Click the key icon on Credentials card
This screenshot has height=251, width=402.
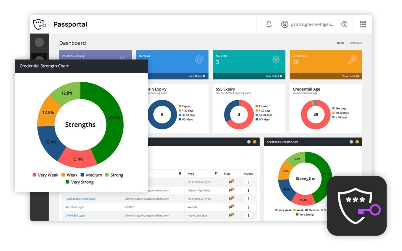pos(353,60)
